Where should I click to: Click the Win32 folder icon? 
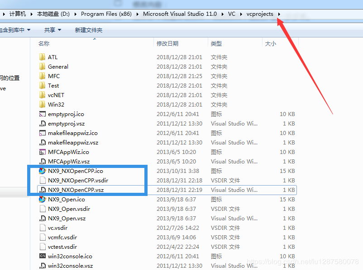click(43, 104)
